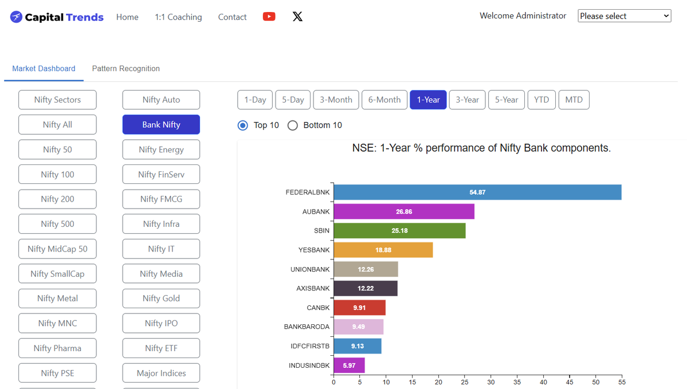Image resolution: width=687 pixels, height=389 pixels.
Task: Click the Capital Trends logo
Action: (x=57, y=17)
